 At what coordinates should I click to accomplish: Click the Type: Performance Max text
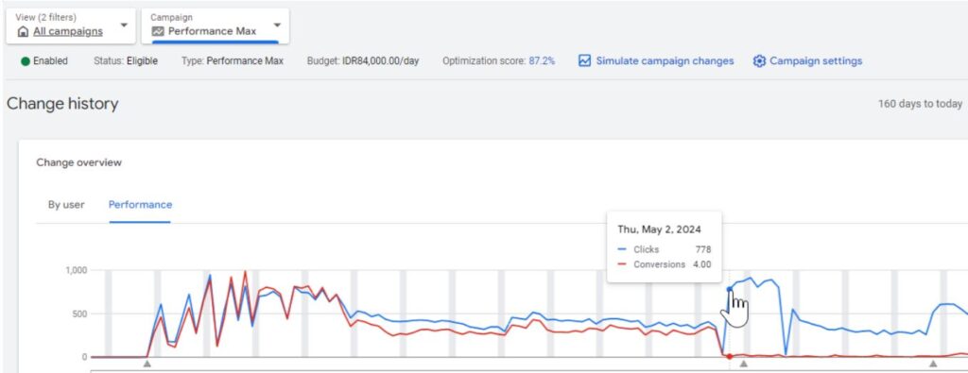(x=233, y=61)
